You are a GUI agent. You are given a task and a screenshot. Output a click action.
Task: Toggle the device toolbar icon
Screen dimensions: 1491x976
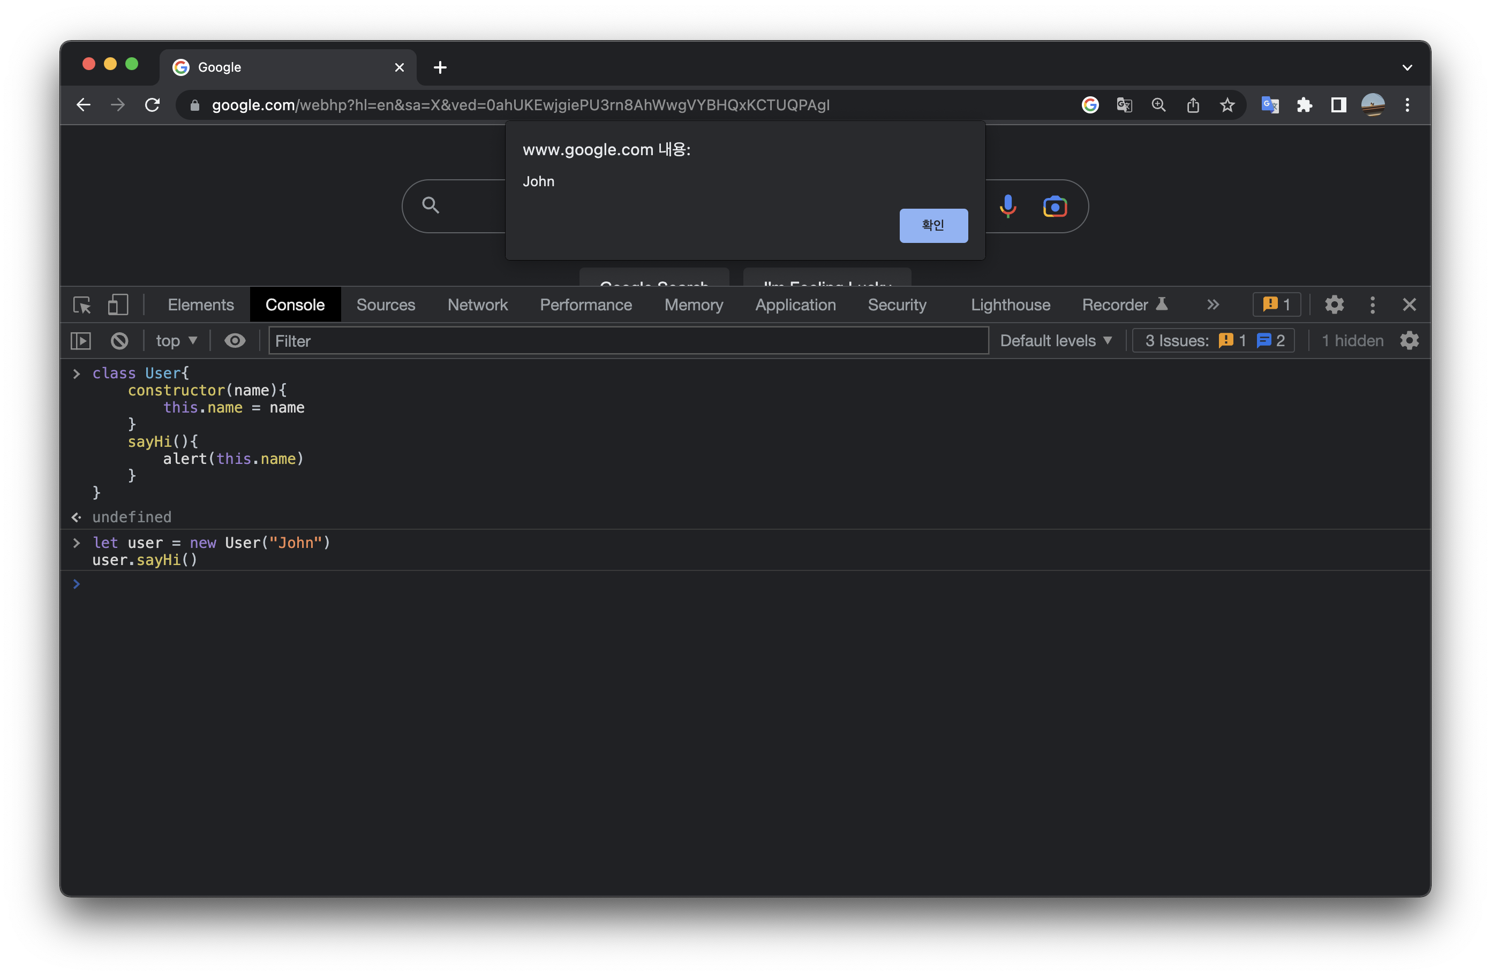pyautogui.click(x=118, y=305)
